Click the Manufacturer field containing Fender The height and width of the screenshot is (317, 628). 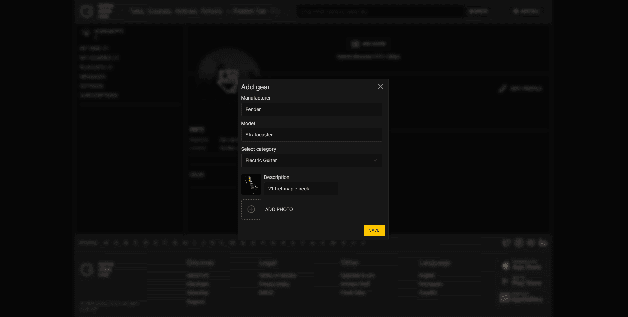coord(311,109)
